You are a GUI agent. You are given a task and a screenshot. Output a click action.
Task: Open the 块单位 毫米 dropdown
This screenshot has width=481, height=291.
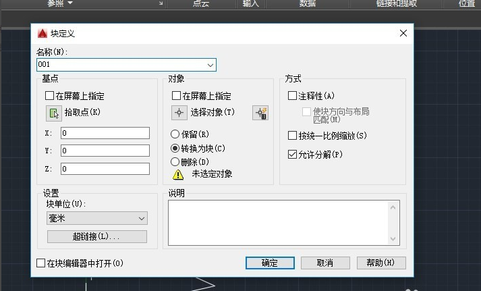tap(142, 219)
